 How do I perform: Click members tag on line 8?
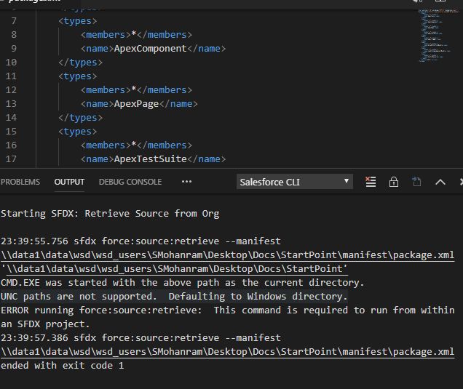pyautogui.click(x=136, y=35)
